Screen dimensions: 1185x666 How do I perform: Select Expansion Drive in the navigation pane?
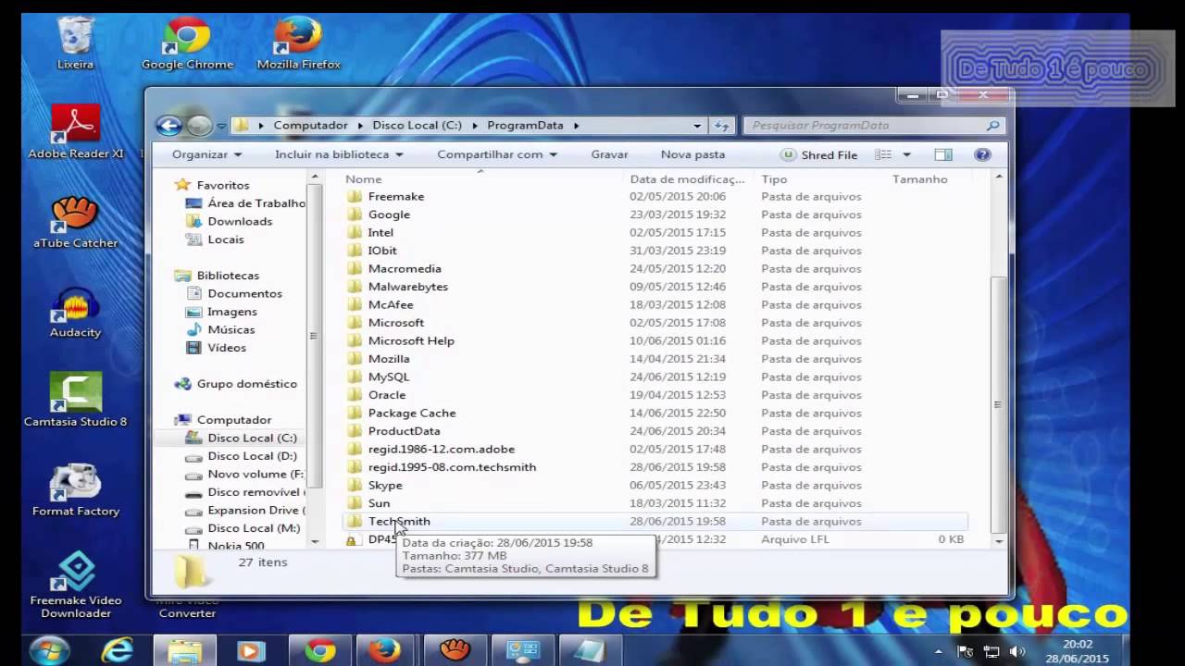tap(254, 511)
